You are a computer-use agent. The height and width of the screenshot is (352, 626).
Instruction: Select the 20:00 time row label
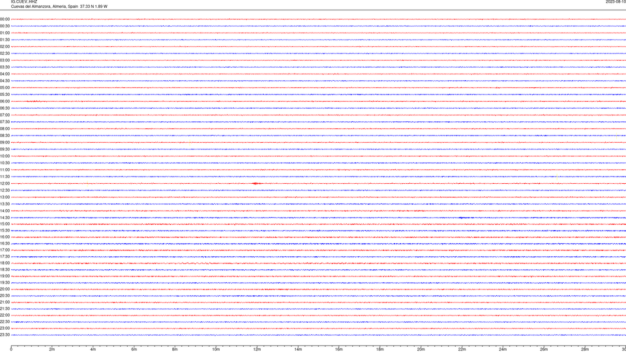(x=5, y=289)
